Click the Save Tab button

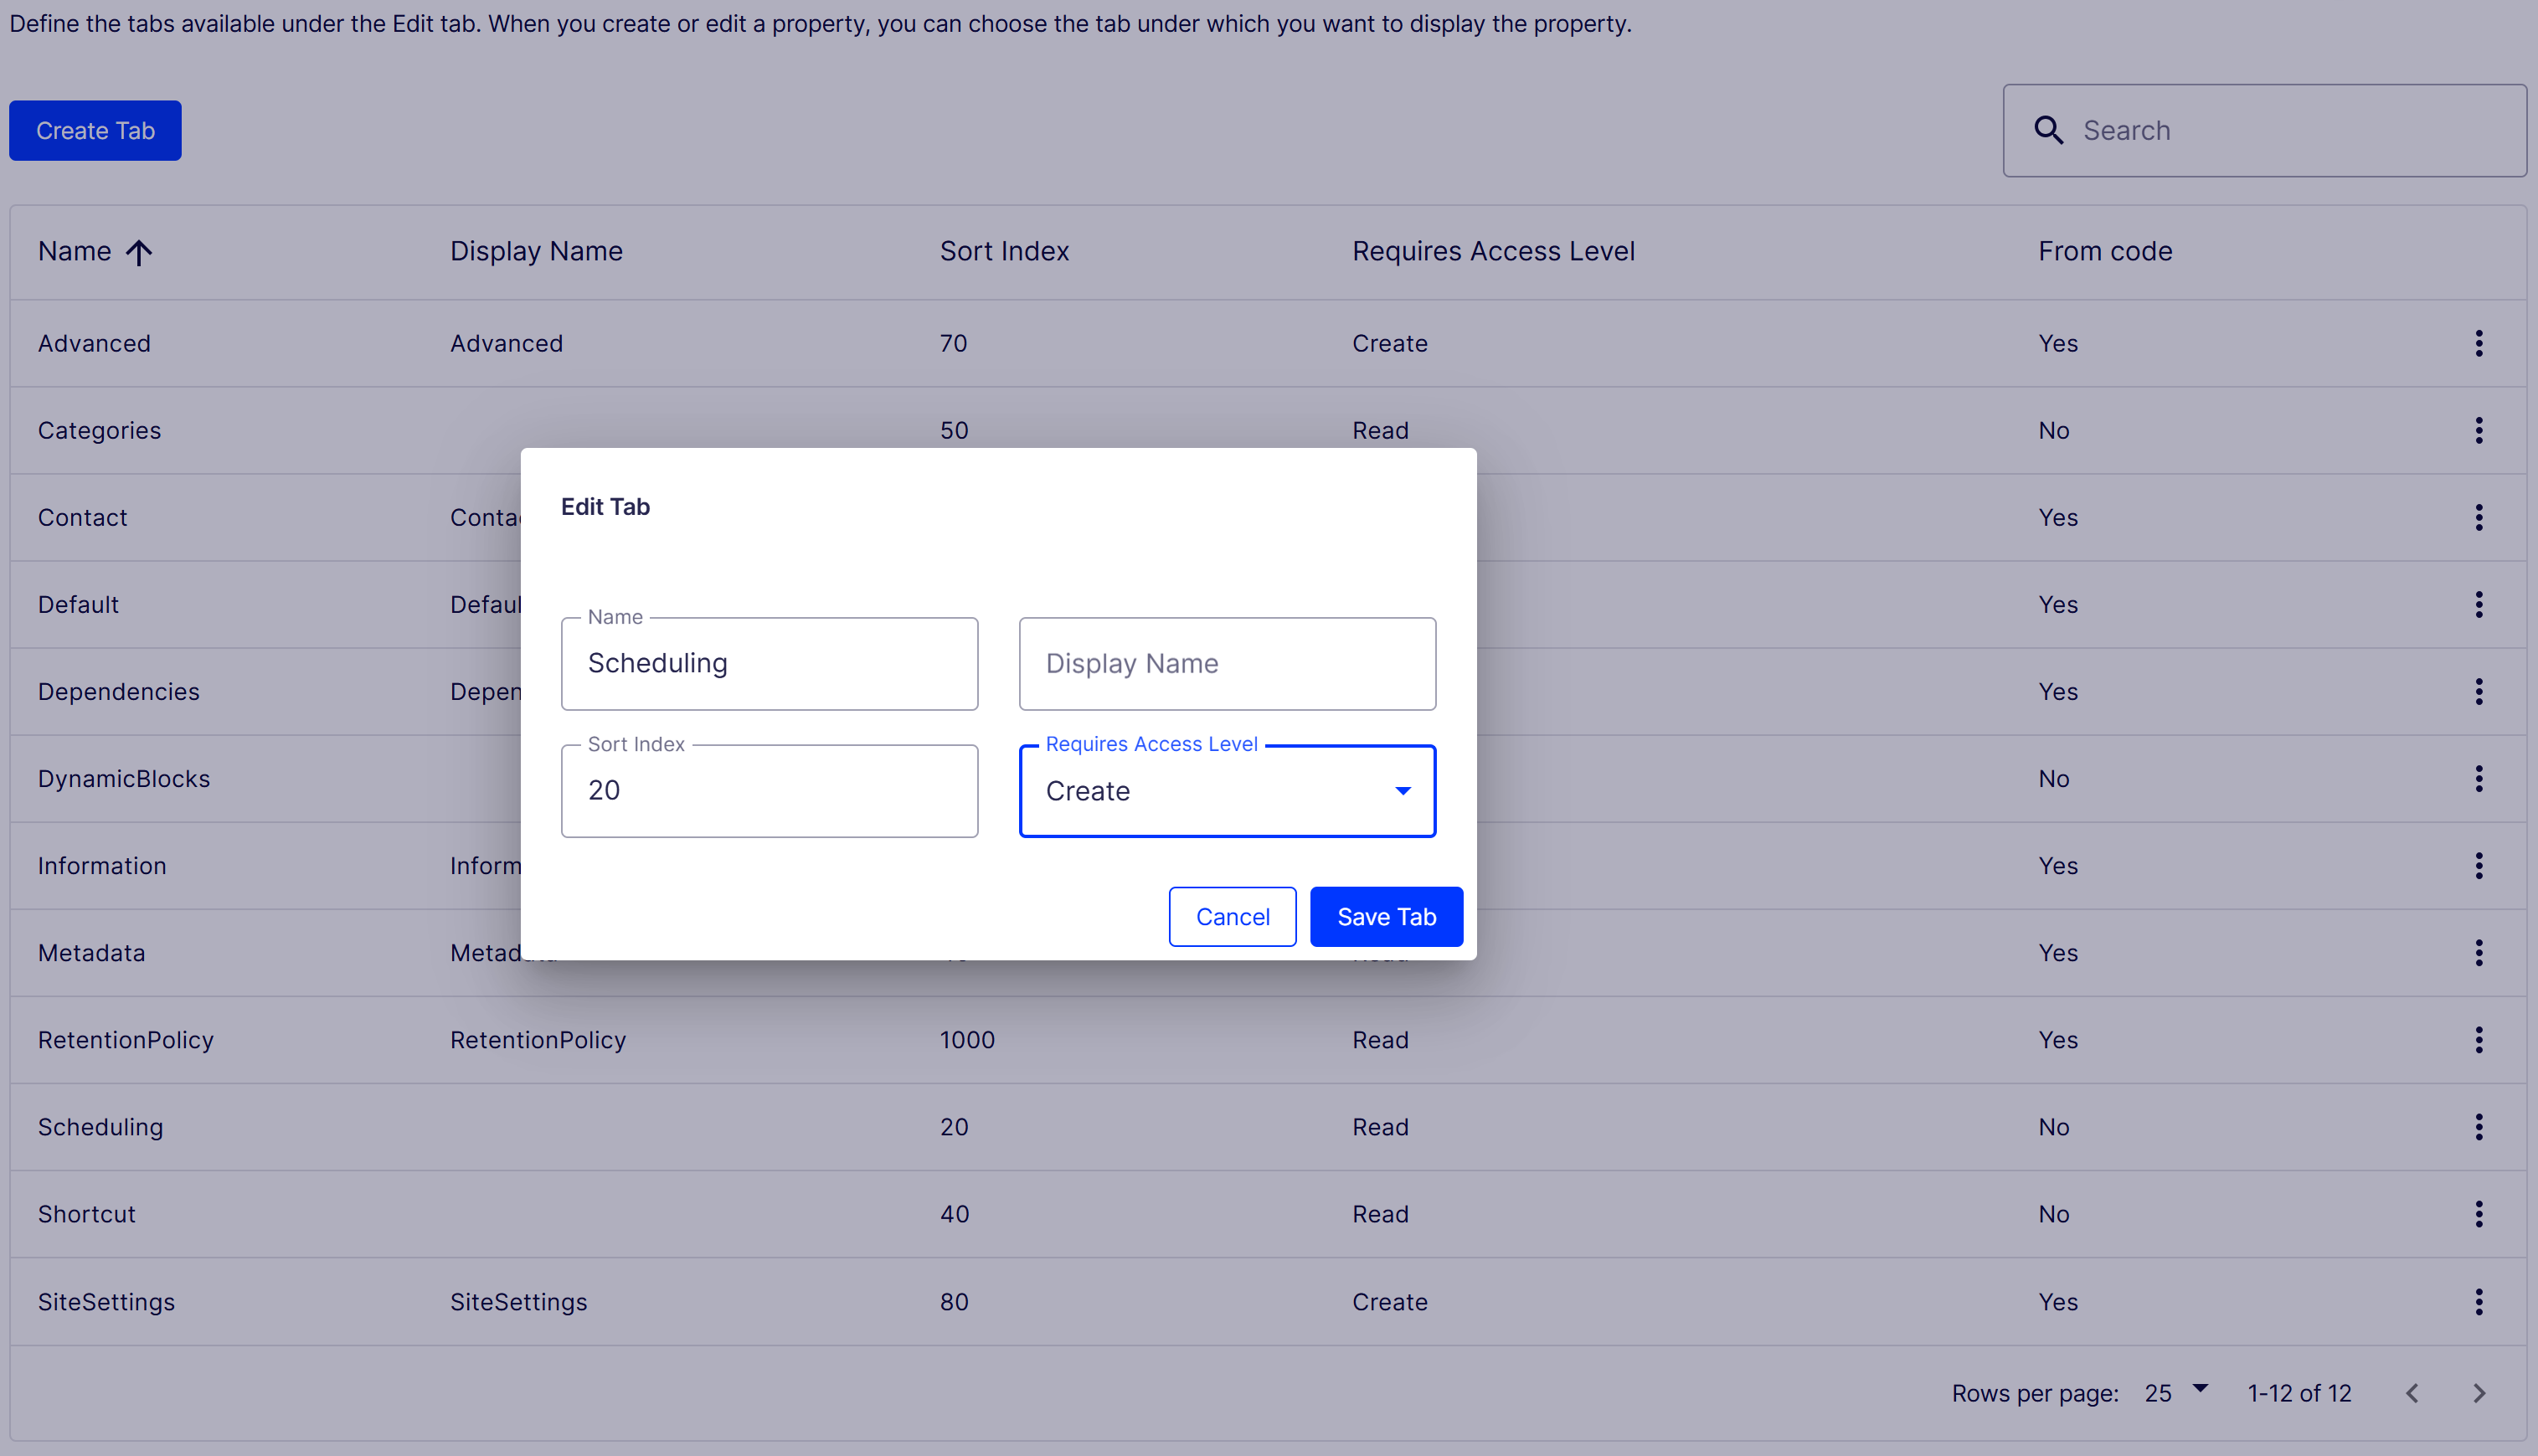click(x=1386, y=916)
